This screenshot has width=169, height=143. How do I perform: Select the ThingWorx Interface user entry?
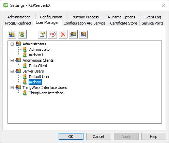coord(46,93)
